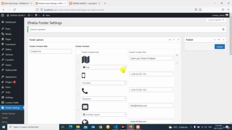Edit the +216 22 221 123 field
The image size is (232, 130).
[x=151, y=74]
